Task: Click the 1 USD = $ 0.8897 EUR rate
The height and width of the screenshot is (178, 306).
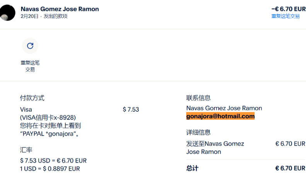Action: tap(50, 168)
